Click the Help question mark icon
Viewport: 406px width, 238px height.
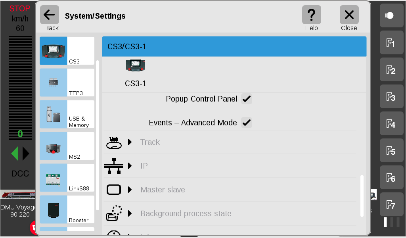point(312,15)
